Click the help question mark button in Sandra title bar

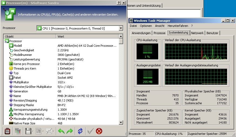119,3
